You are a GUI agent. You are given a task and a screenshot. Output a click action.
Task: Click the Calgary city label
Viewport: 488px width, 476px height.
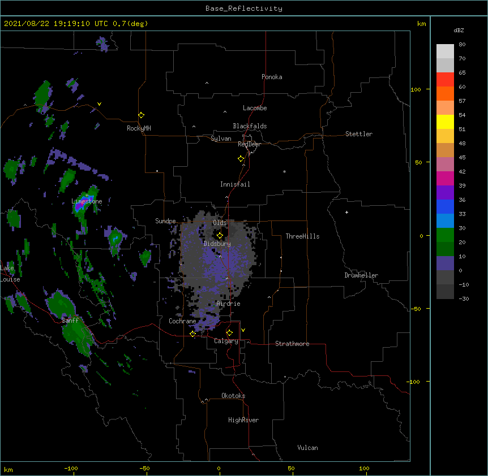(226, 341)
